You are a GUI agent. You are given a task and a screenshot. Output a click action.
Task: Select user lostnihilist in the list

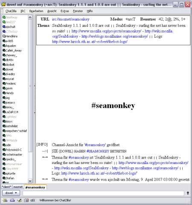point(12,126)
